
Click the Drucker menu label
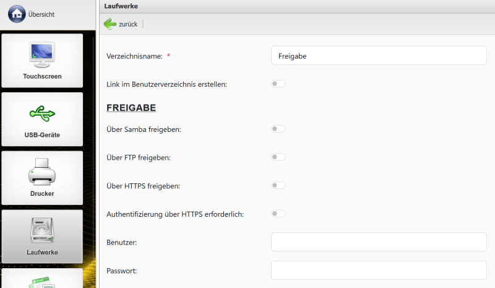(42, 193)
